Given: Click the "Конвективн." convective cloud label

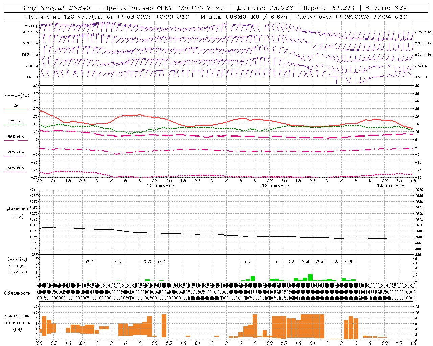Looking at the screenshot, I should coord(18,316).
